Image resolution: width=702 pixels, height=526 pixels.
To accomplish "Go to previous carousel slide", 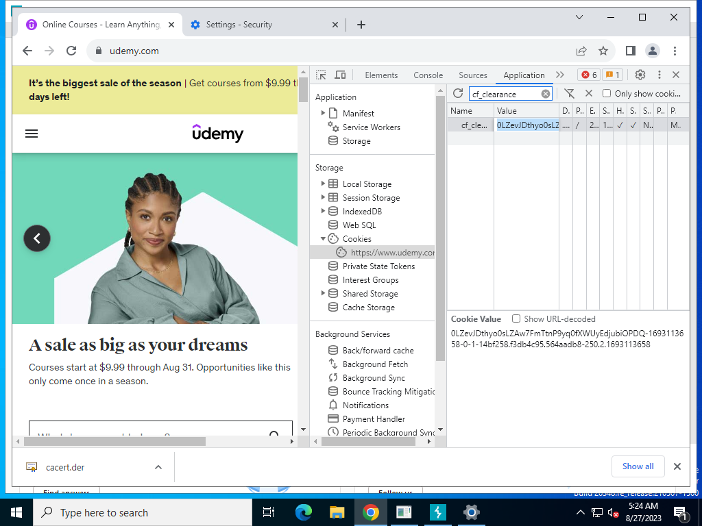I will click(37, 238).
